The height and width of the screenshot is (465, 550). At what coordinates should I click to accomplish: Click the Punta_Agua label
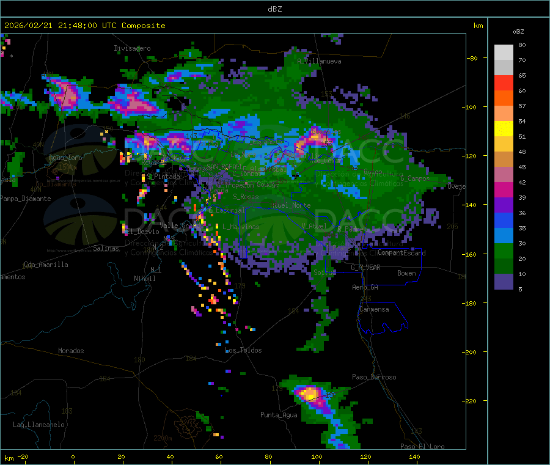(279, 415)
